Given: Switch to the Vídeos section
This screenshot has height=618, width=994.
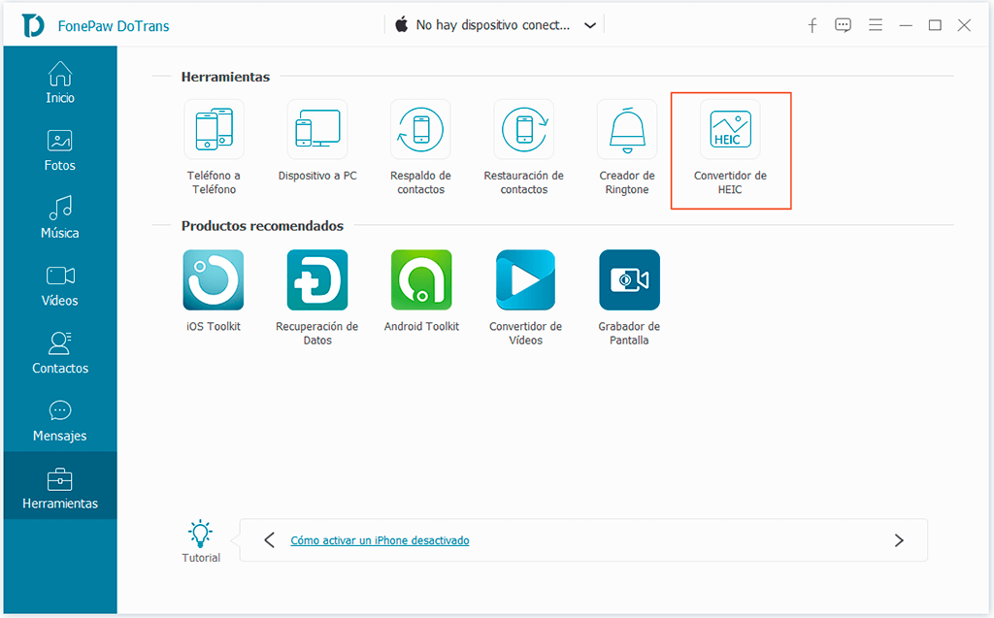Looking at the screenshot, I should pos(59,286).
